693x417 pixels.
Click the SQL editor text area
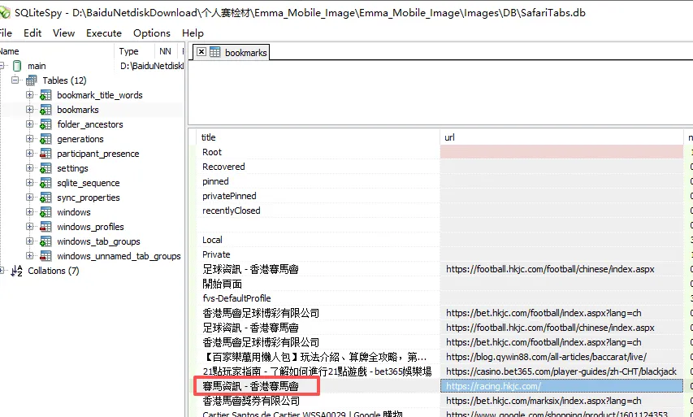(440, 92)
